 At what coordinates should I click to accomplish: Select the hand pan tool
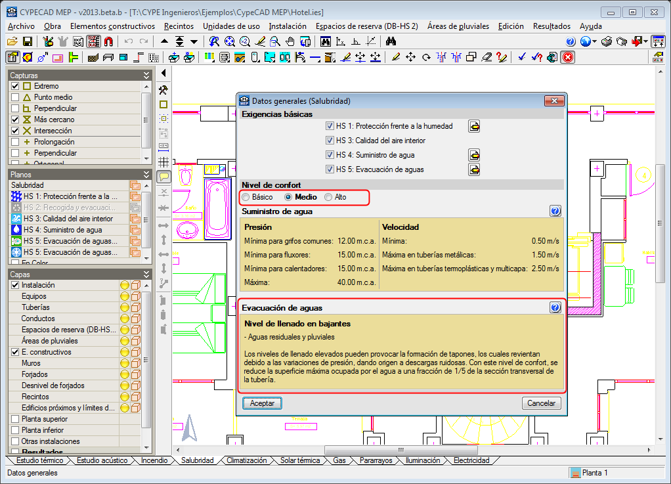point(290,41)
